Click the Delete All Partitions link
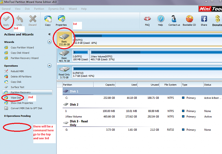 pyautogui.click(x=21, y=77)
